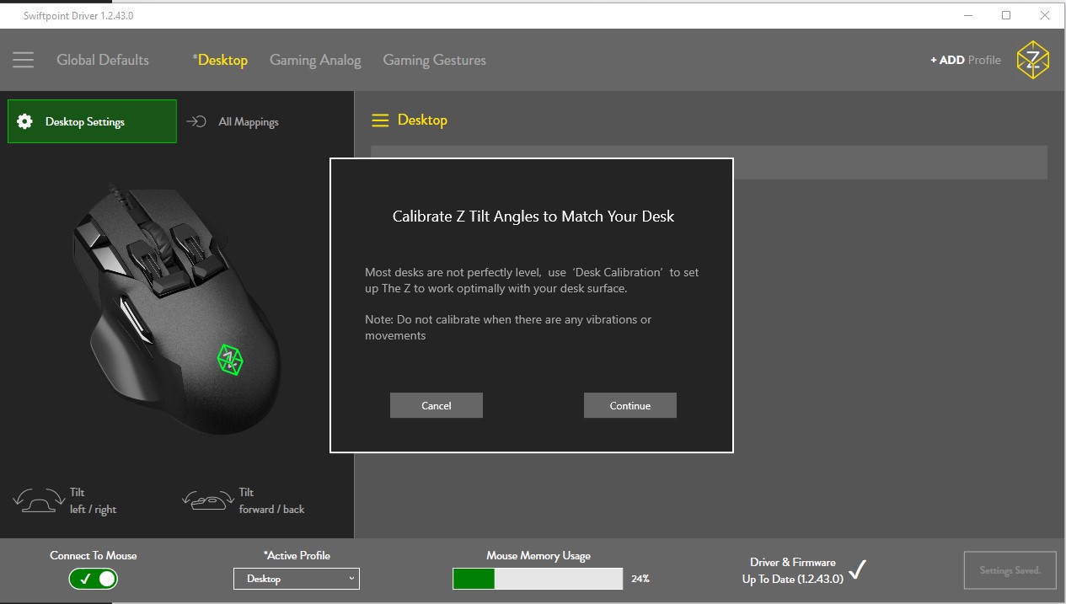Open Desktop Settings panel

click(x=93, y=121)
